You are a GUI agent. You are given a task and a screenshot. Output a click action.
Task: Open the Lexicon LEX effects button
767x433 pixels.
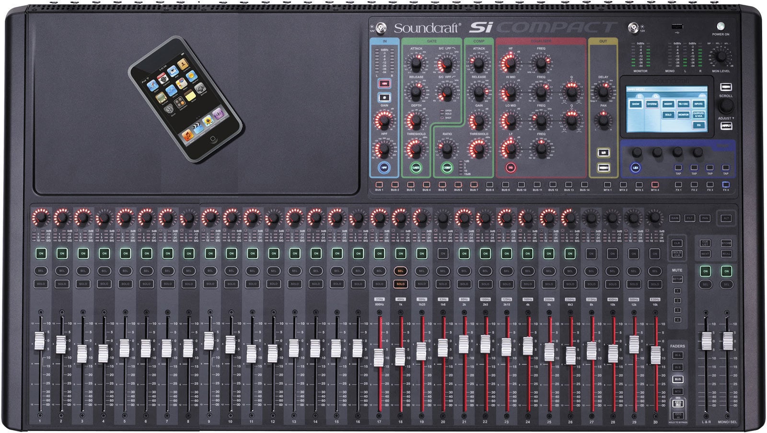coord(635,167)
